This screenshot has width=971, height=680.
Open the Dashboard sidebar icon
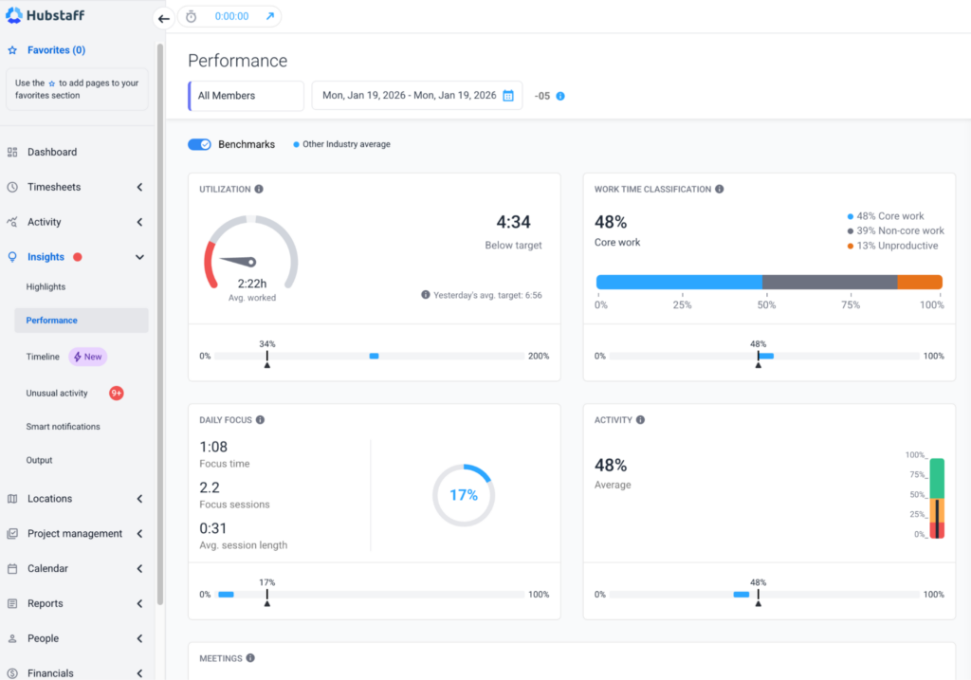[13, 152]
